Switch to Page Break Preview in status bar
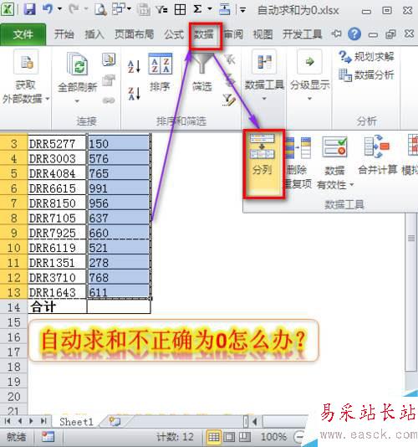 [x=244, y=436]
